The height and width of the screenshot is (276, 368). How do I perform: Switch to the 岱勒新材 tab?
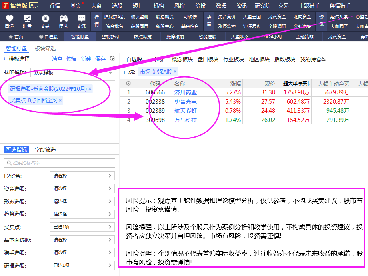(110, 37)
